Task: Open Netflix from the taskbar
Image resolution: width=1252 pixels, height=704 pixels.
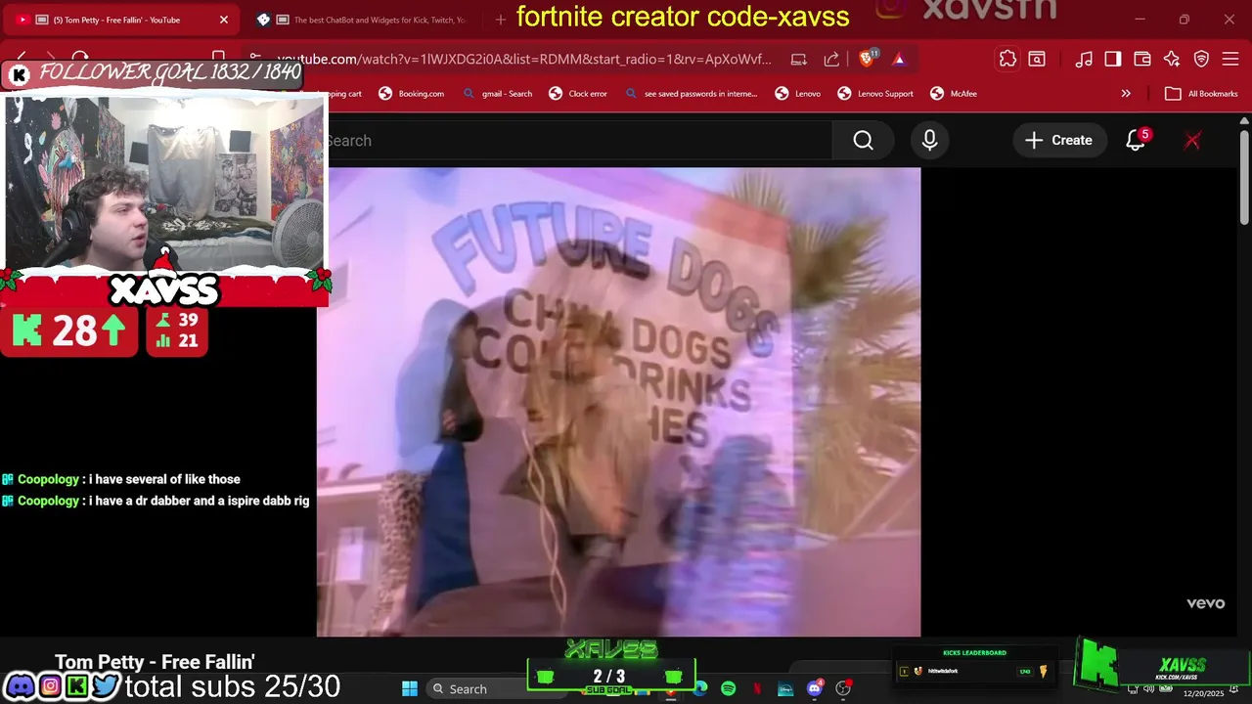Action: (757, 688)
